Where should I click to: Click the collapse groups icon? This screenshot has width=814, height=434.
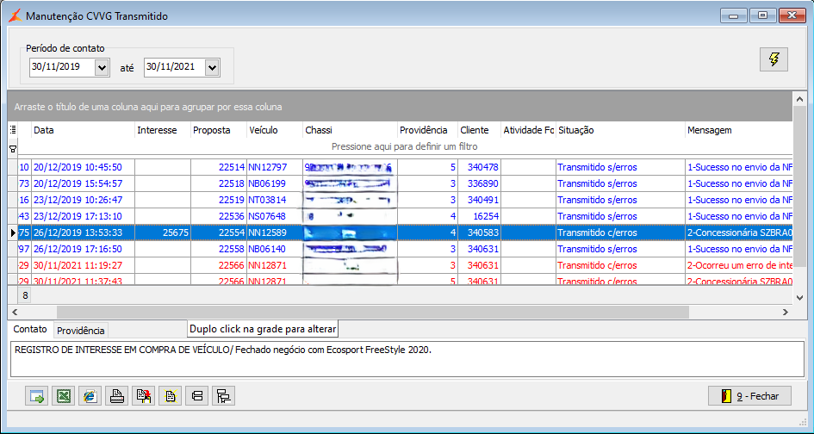click(x=196, y=396)
